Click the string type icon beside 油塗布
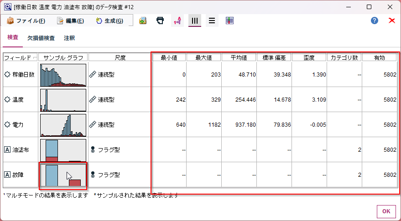 (x=7, y=150)
